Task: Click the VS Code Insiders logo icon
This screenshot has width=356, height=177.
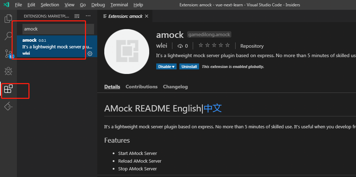Action: (6, 5)
